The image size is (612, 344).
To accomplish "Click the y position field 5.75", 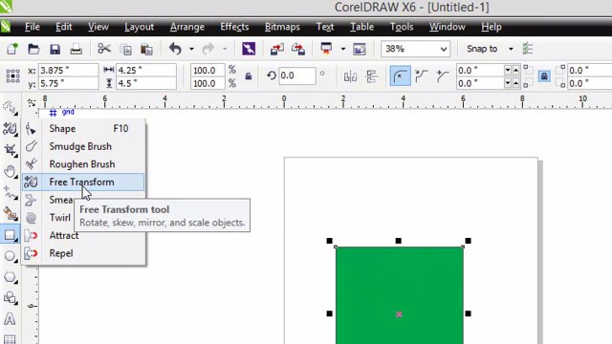I will click(x=68, y=83).
